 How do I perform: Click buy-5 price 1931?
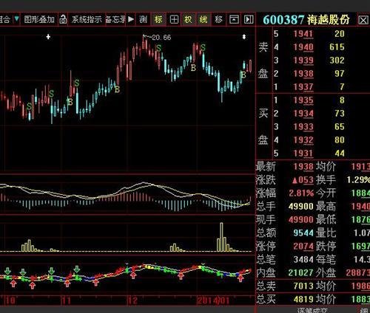click(x=303, y=154)
